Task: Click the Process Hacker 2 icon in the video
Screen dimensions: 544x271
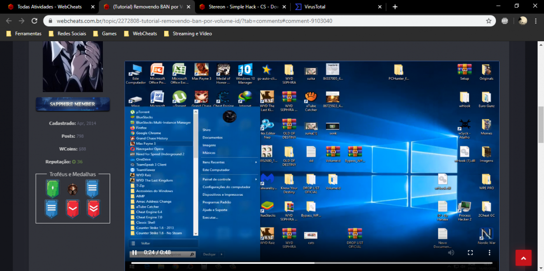Action: pos(464,211)
